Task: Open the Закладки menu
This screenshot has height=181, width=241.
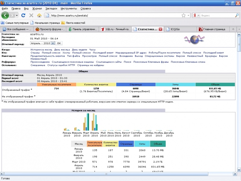Action: tap(51, 9)
